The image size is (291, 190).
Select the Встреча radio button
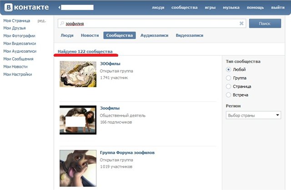click(x=229, y=95)
